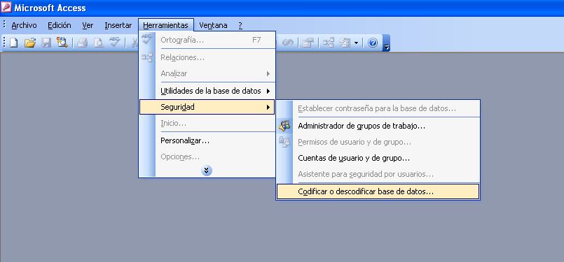The image size is (564, 262).
Task: Click the New Object toolbar icon
Action: point(345,43)
